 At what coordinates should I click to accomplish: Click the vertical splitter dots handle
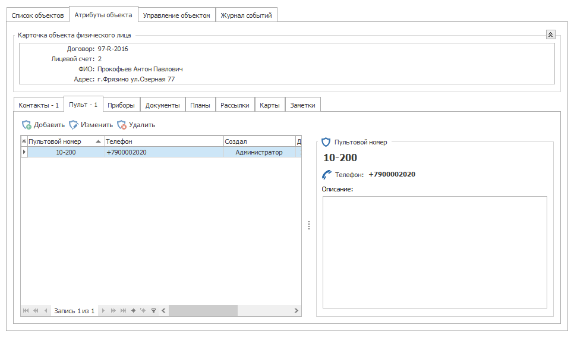point(309,225)
